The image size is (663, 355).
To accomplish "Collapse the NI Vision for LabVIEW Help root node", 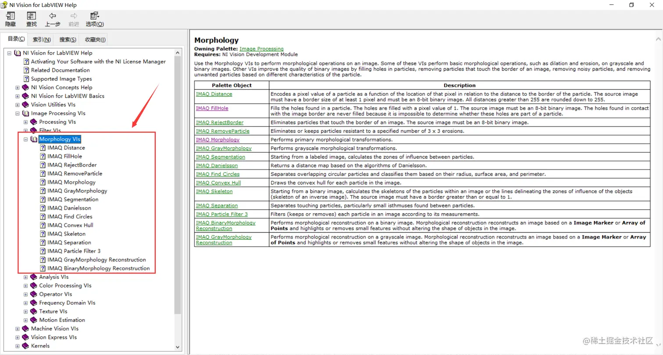I will click(9, 53).
